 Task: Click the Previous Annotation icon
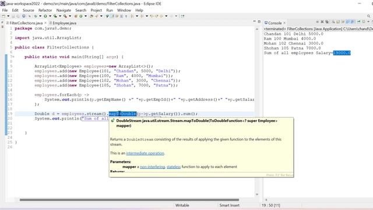click(142, 16)
